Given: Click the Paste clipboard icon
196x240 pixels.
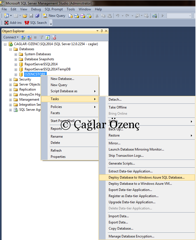Looking at the screenshot, I should (x=109, y=16).
